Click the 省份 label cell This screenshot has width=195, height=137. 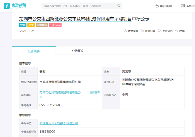click(x=28, y=72)
